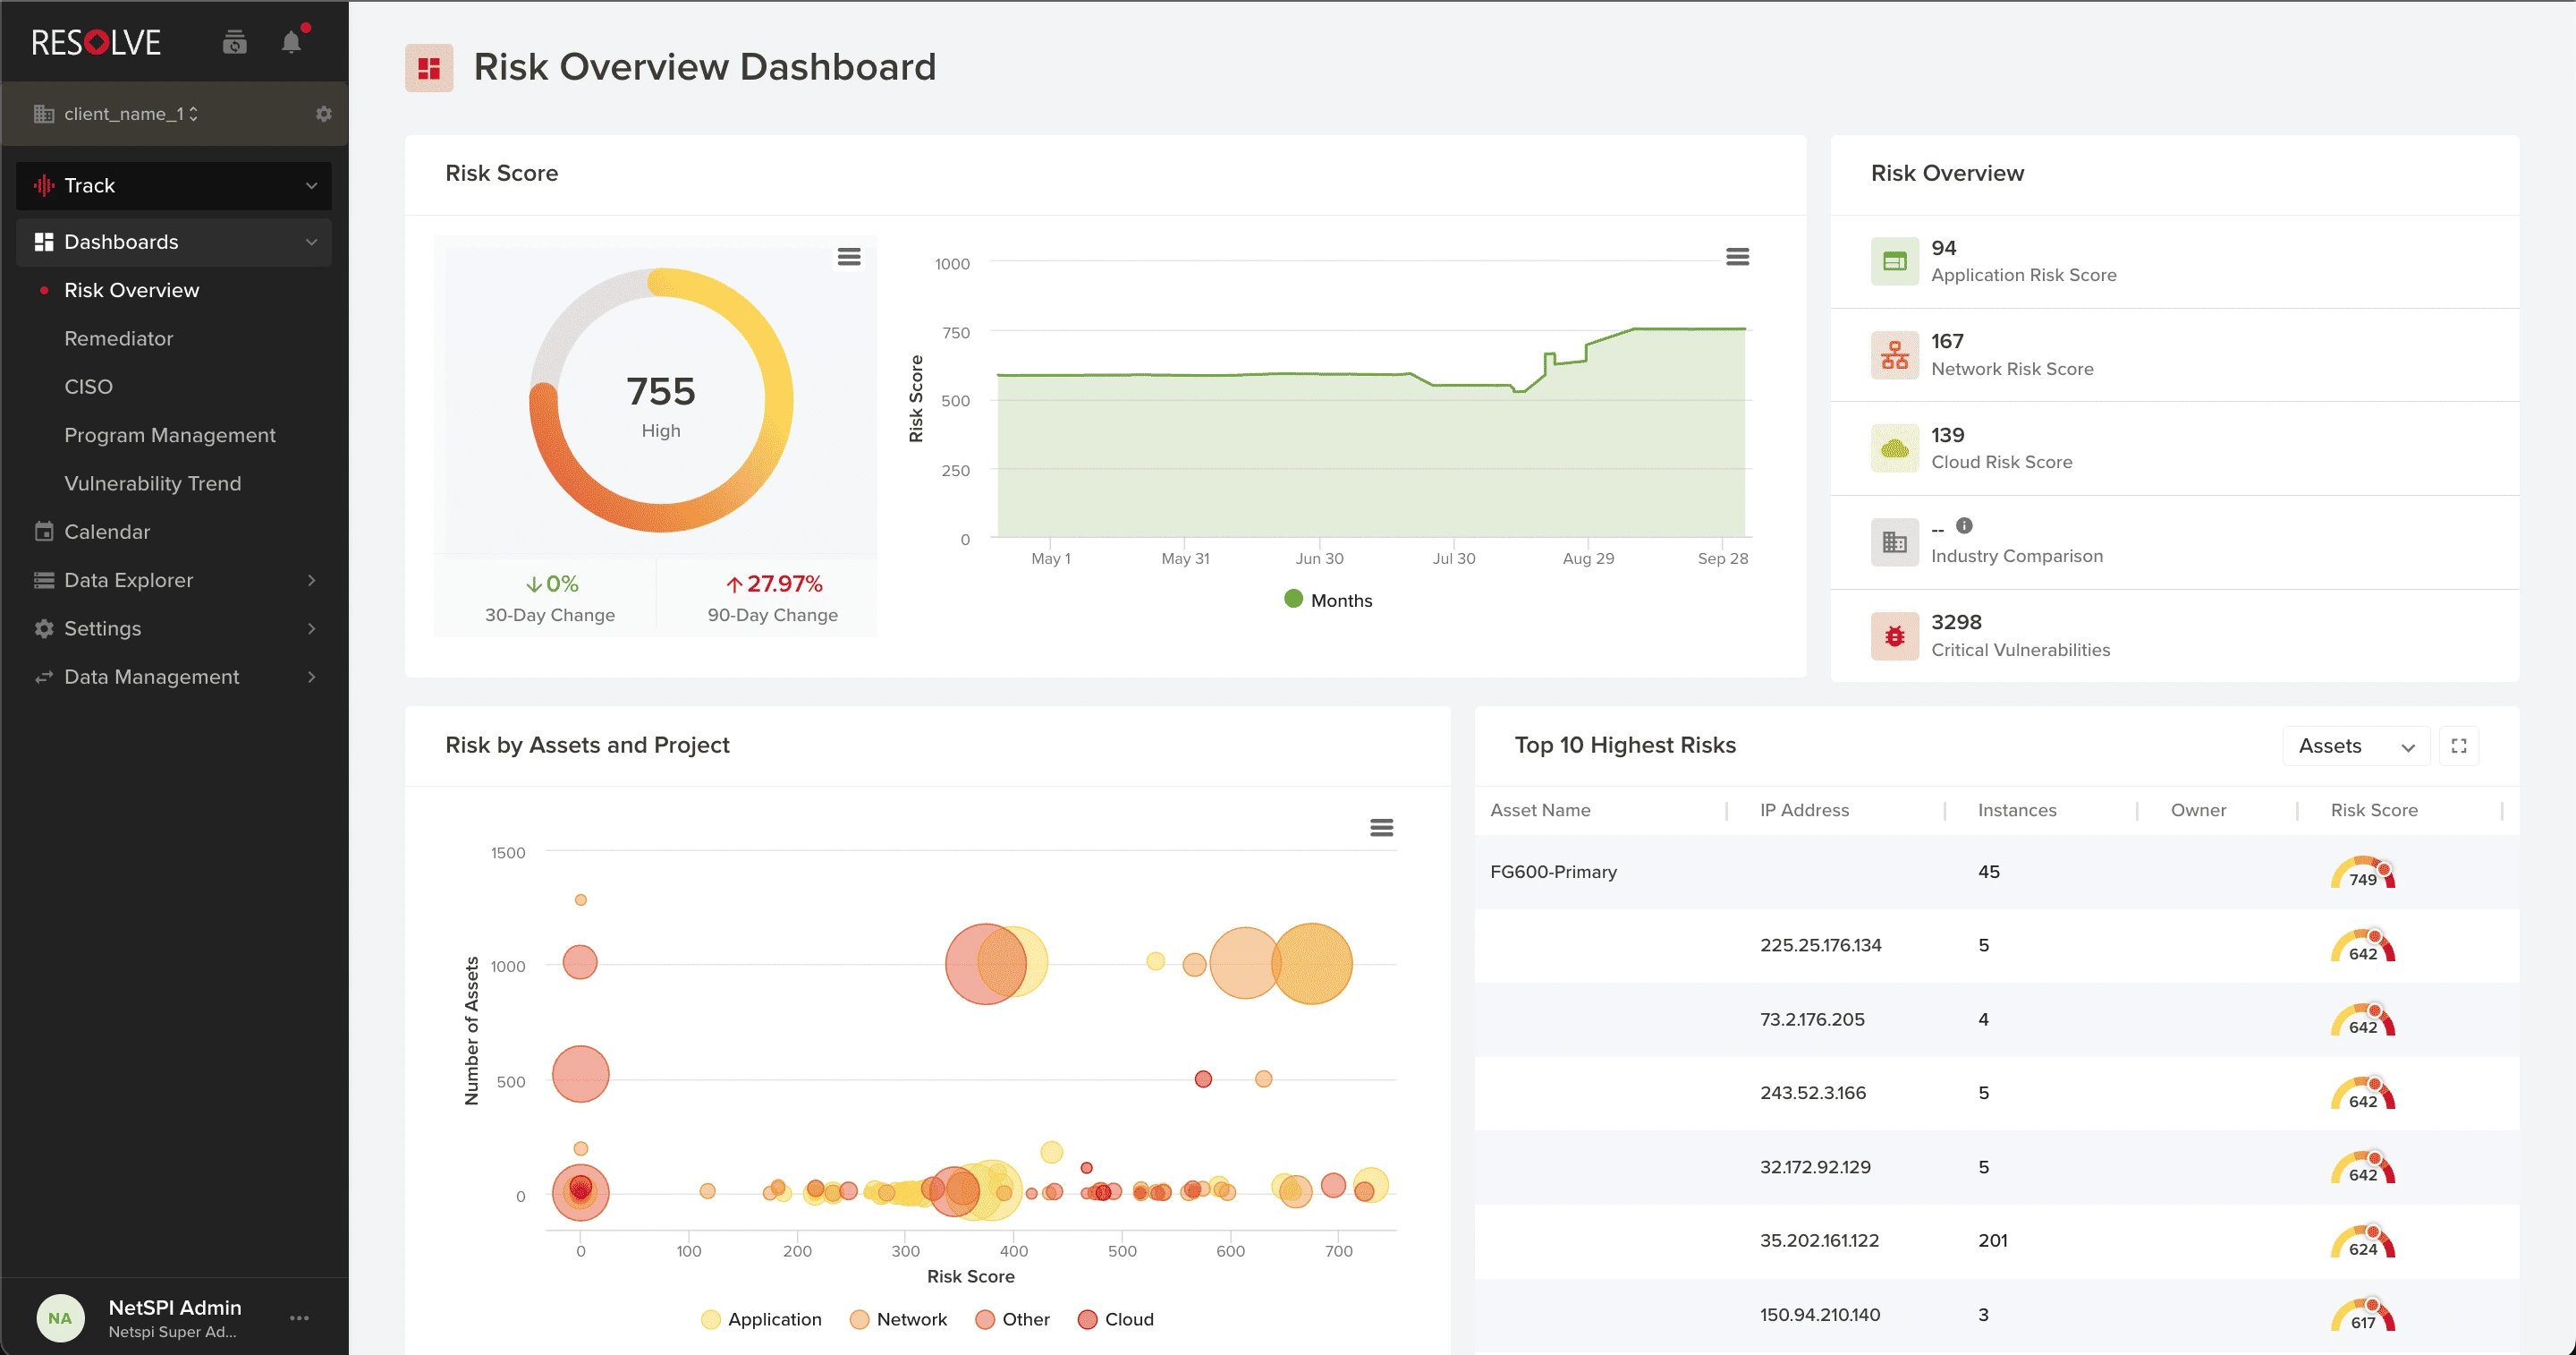
Task: Click the 642 risk gauge for 225.25.176.134
Action: pos(2363,946)
